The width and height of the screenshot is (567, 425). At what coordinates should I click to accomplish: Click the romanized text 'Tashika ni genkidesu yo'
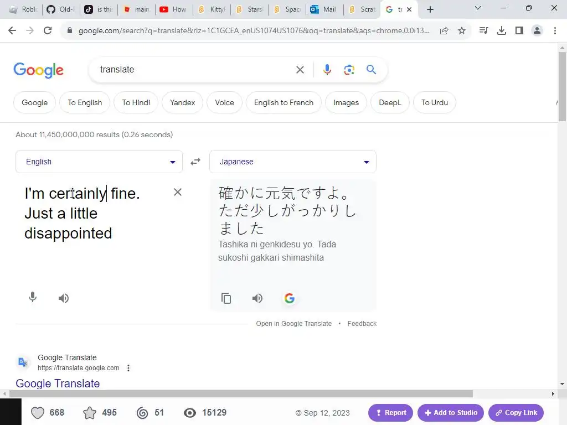pos(266,244)
